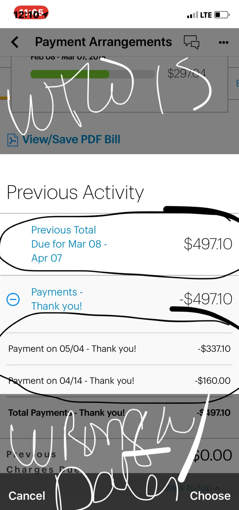This screenshot has height=510, width=239.
Task: Tap the Payments - Thank you! link
Action: 57,299
